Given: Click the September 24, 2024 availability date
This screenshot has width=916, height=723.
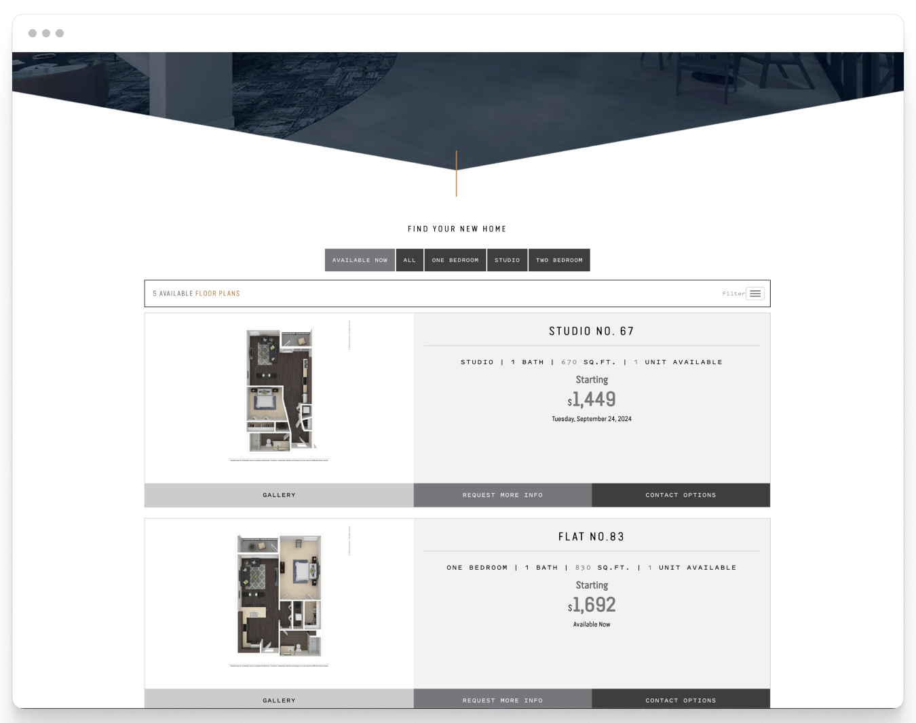Looking at the screenshot, I should coord(592,418).
